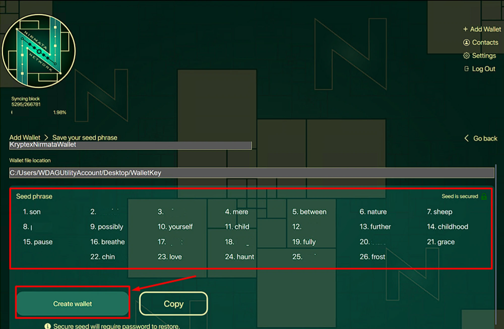Click the vertical scrollbar on the right
504x329 pixels.
(496, 244)
